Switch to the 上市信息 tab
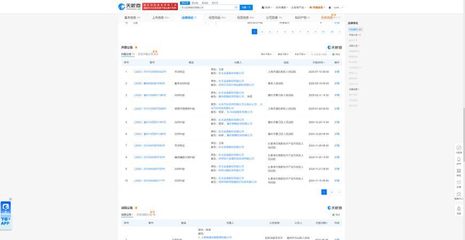Screen dimensions: 465x240 coord(160,18)
